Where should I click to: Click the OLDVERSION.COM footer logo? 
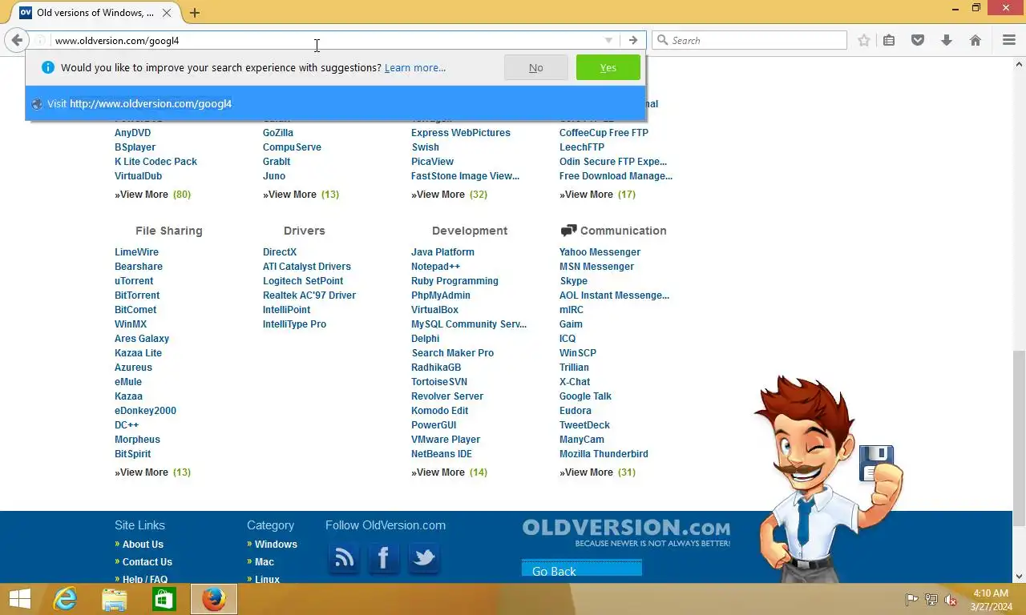pos(626,532)
